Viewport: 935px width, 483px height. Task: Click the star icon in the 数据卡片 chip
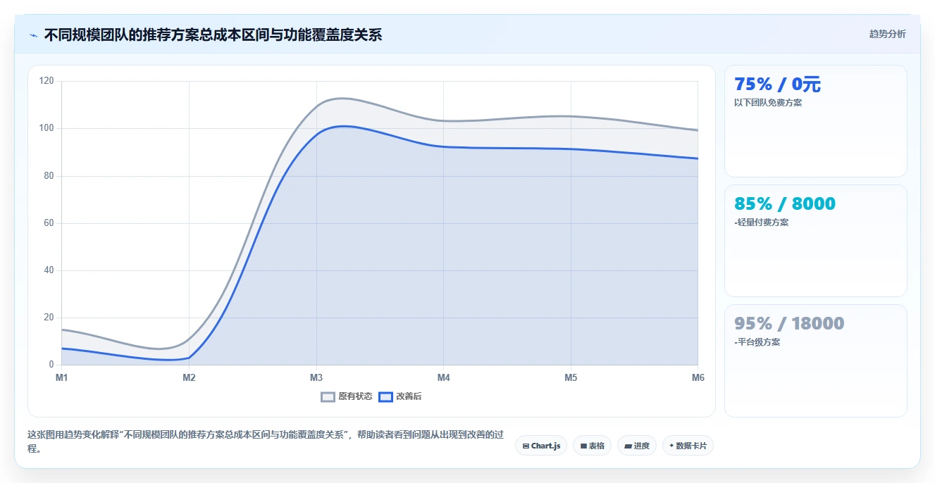click(x=671, y=446)
